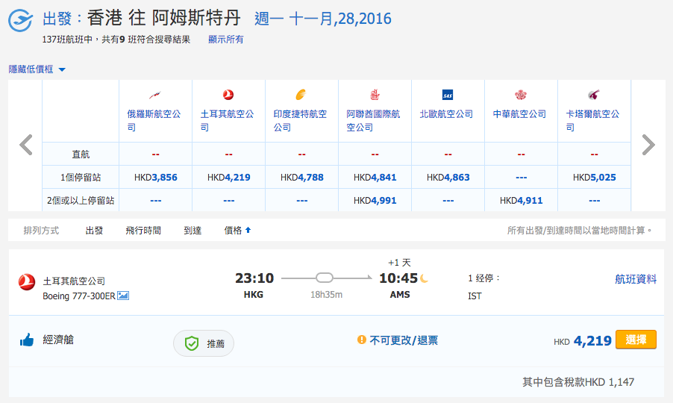Sort results by 飛行時間 flight duration

point(143,231)
